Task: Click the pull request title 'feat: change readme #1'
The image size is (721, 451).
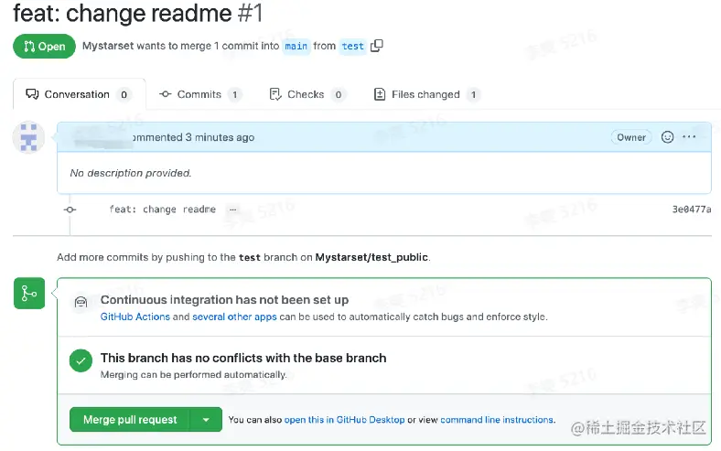Action: (138, 13)
